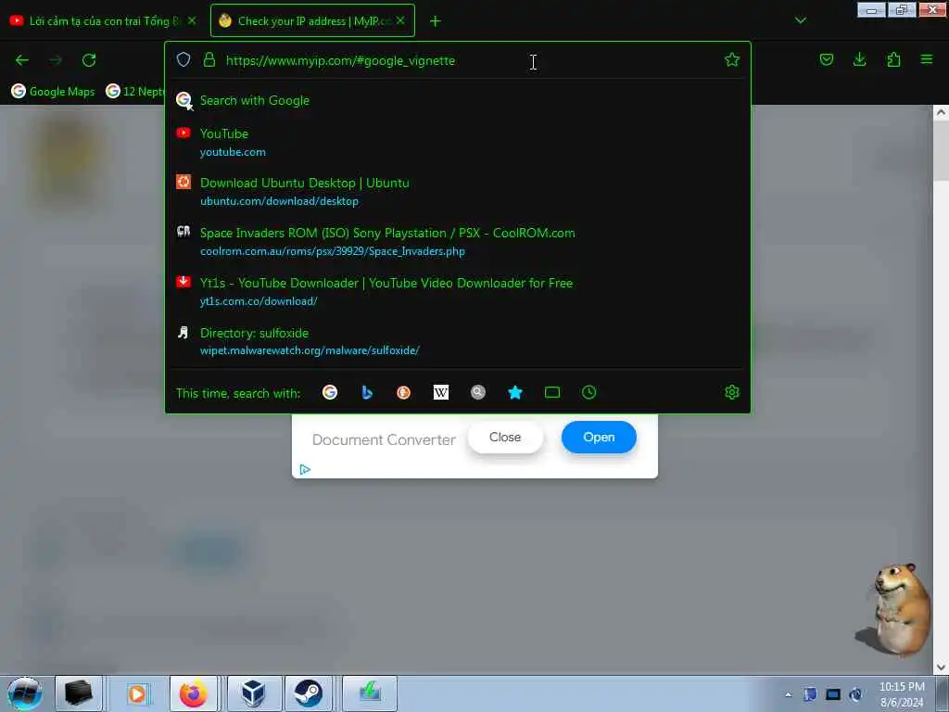
Task: Bookmark this page with the star icon
Action: coord(732,59)
